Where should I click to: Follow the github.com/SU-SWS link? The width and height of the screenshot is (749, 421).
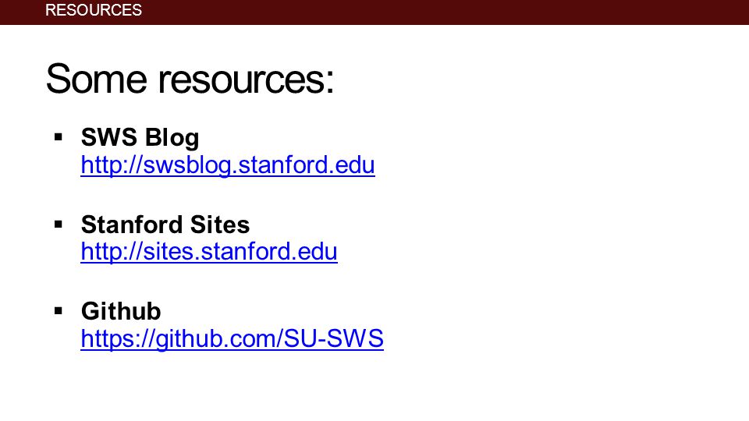tap(233, 339)
